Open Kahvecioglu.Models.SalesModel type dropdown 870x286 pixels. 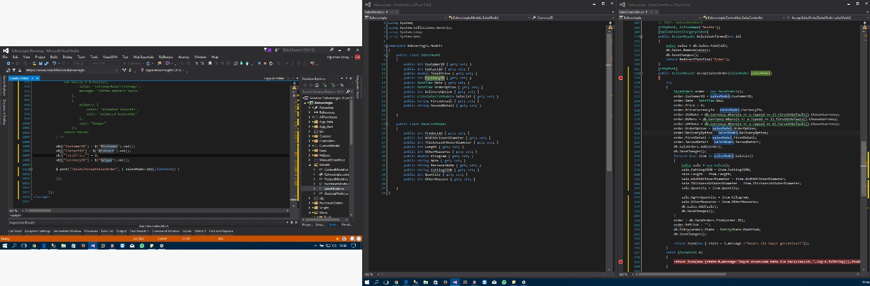click(489, 17)
